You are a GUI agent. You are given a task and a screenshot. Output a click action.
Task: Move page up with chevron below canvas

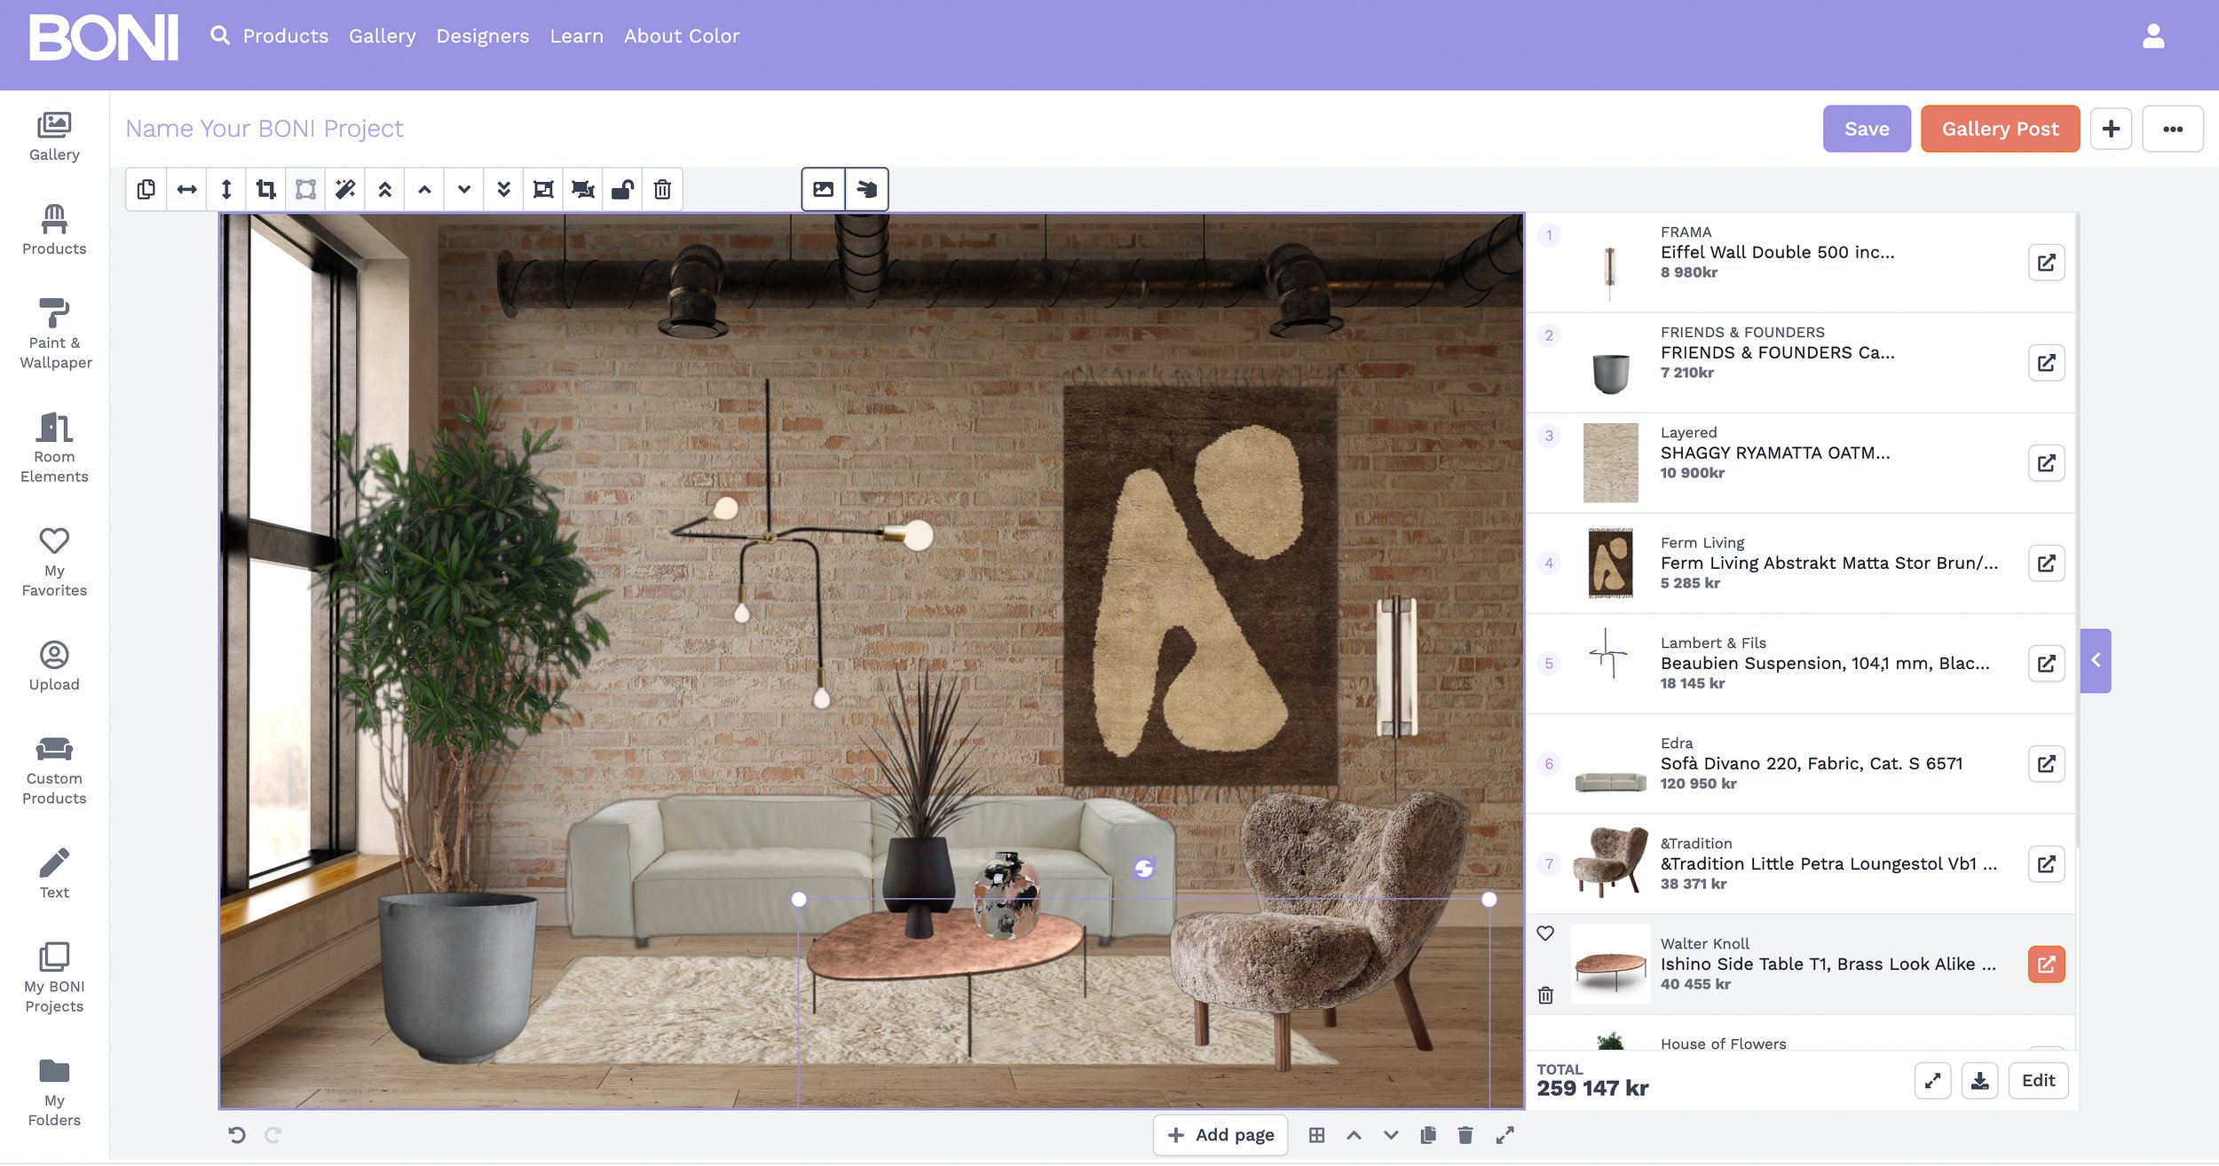1354,1135
